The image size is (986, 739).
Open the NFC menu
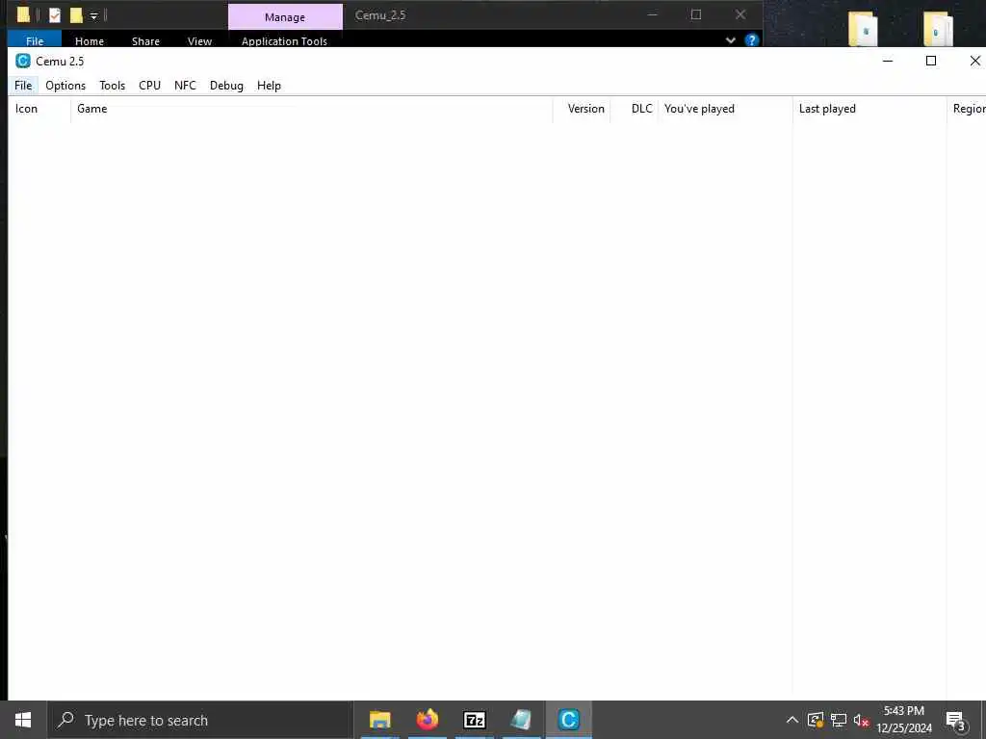tap(185, 86)
